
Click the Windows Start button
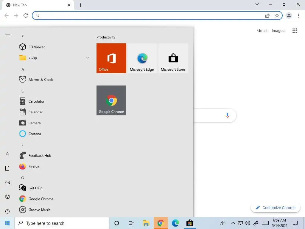(7, 223)
